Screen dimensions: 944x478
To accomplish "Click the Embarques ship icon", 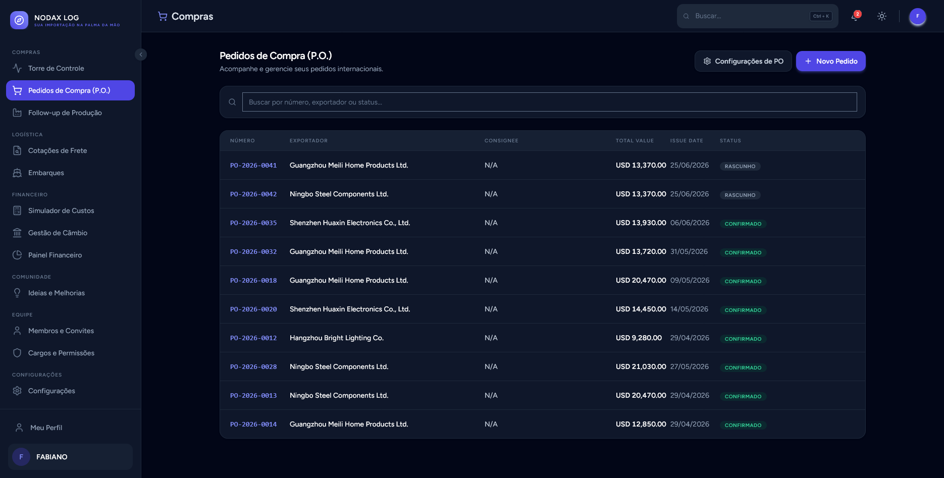I will 17,173.
